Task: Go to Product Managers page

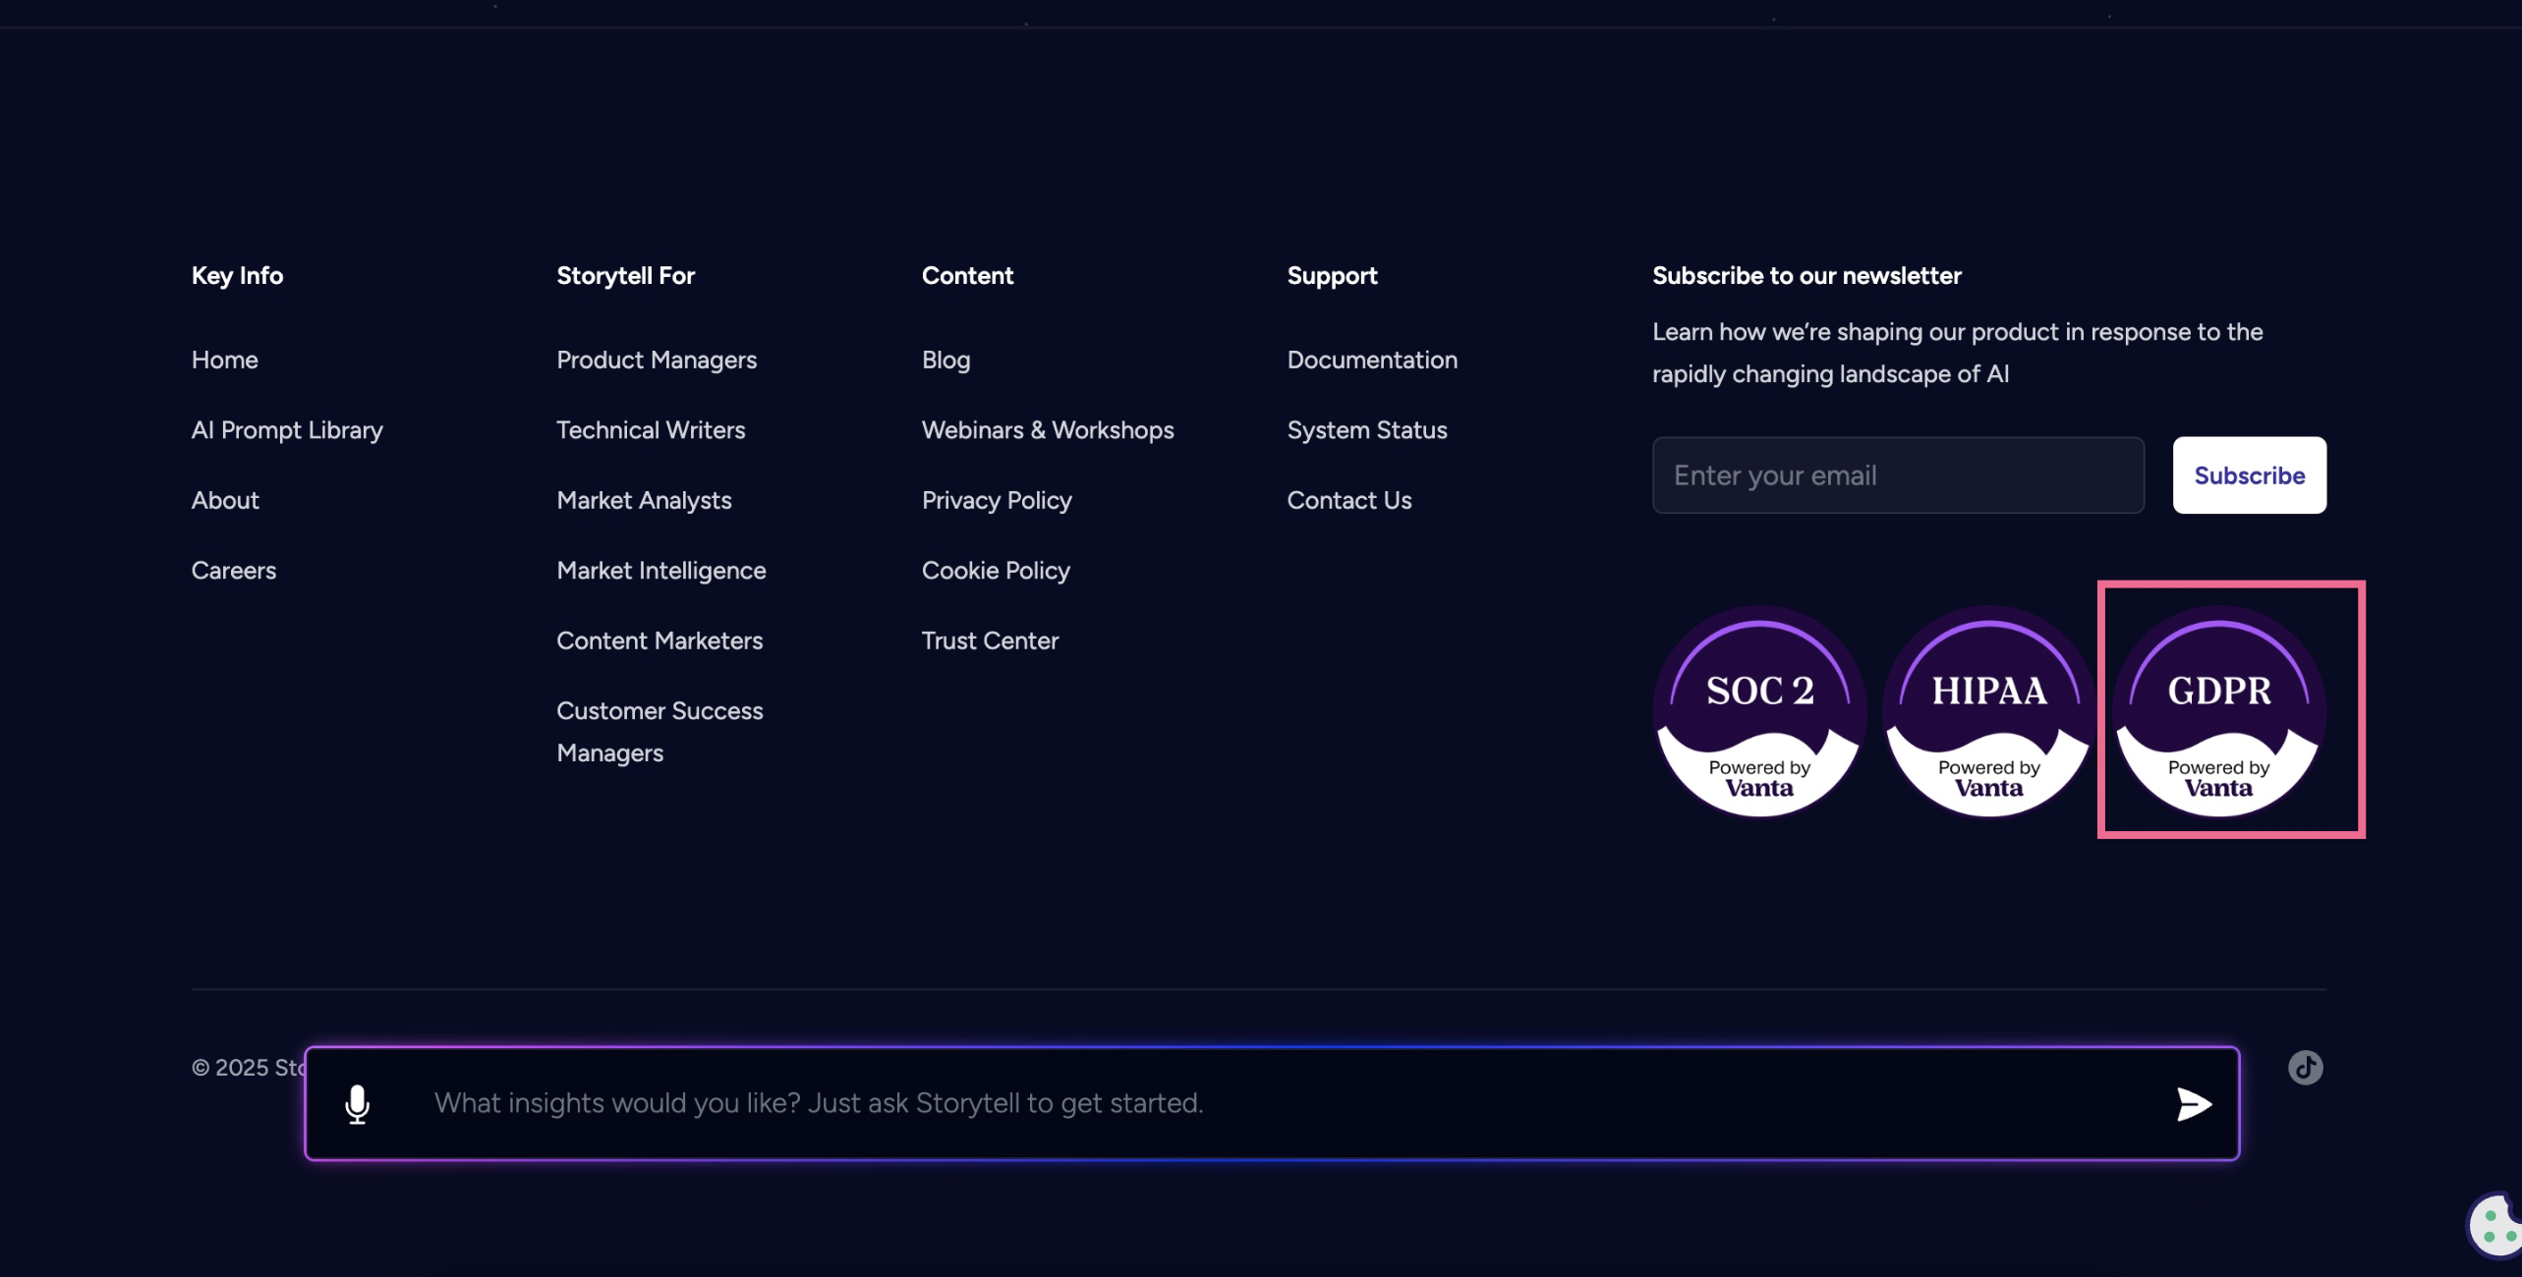Action: (657, 360)
